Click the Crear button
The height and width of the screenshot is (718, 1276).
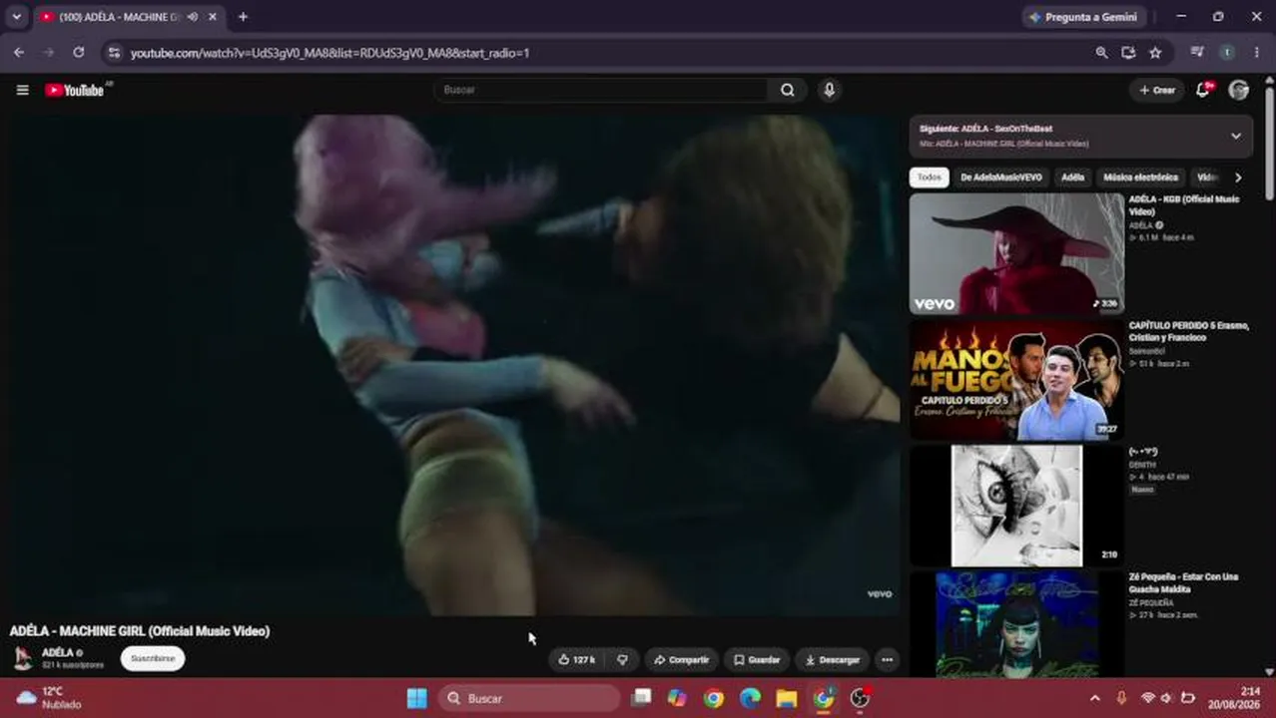(1157, 90)
